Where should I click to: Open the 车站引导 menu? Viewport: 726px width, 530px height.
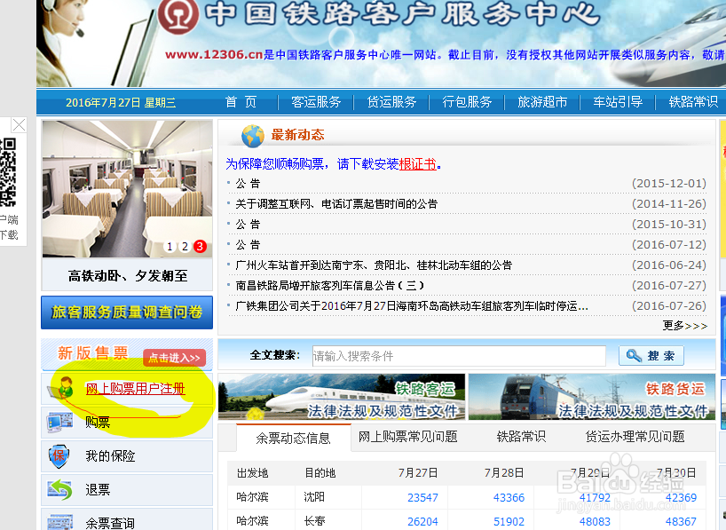pyautogui.click(x=618, y=102)
